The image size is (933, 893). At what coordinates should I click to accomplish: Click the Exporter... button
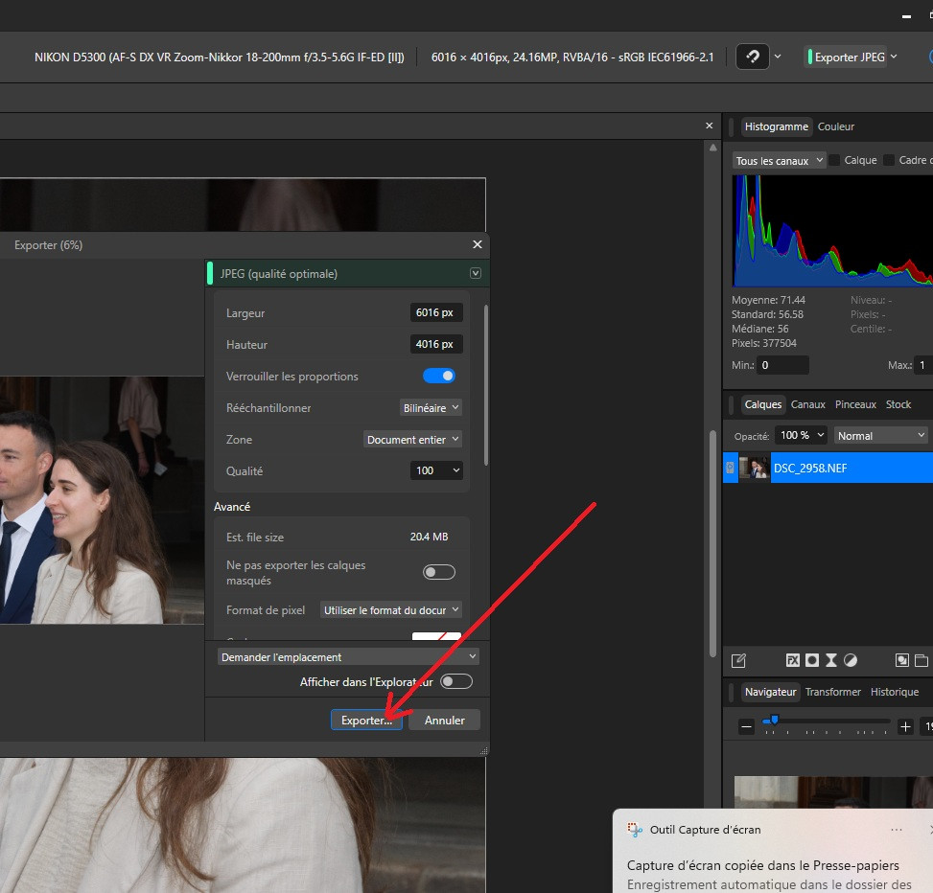[366, 720]
